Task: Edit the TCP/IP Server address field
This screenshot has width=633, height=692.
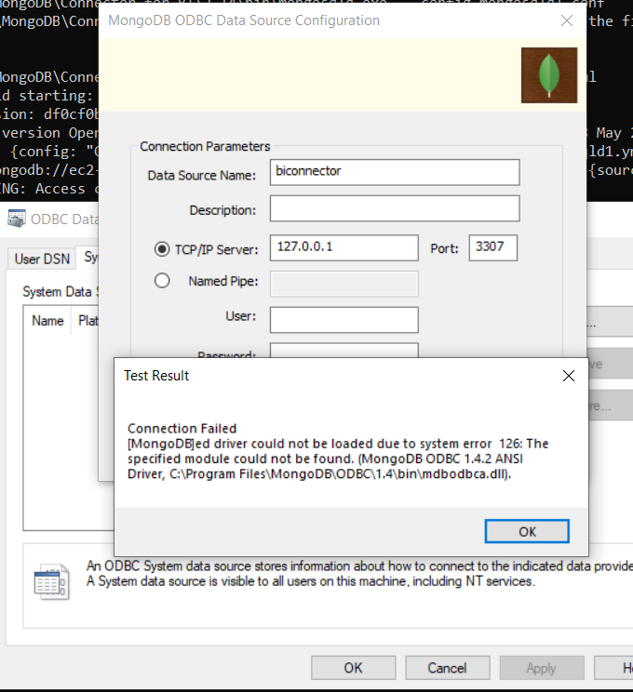Action: click(343, 247)
